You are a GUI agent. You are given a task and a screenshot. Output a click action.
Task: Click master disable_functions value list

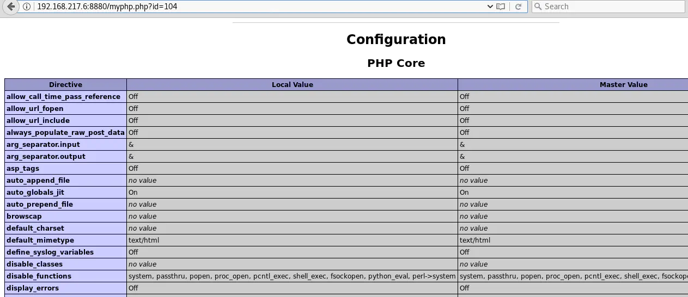pyautogui.click(x=574, y=276)
